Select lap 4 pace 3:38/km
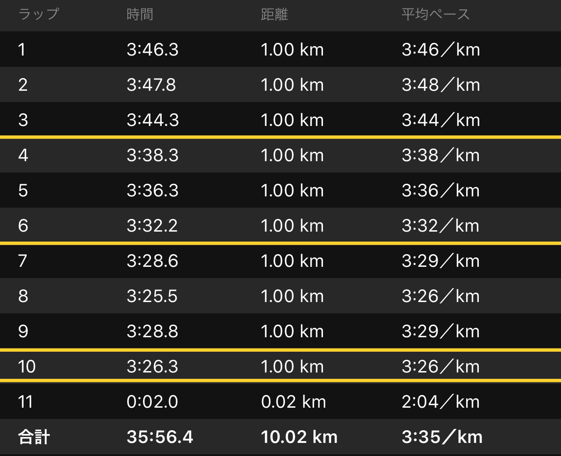The width and height of the screenshot is (561, 456). pyautogui.click(x=440, y=155)
